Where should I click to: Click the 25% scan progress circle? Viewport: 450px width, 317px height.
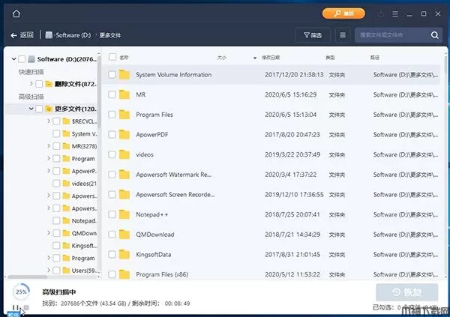click(x=21, y=291)
